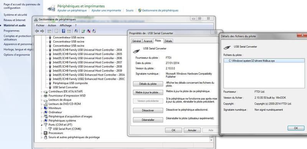The width and height of the screenshot is (307, 149).
Task: Click the forward arrow in Device Manager toolbar
Action: (42, 31)
